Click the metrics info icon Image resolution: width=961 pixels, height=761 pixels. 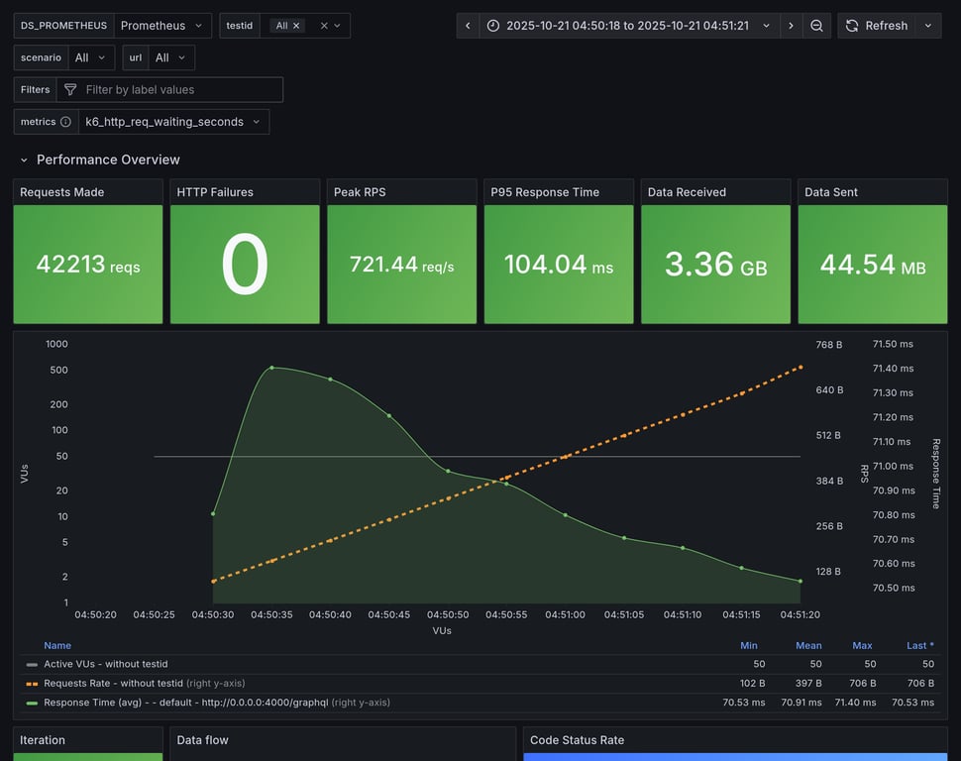pos(65,122)
